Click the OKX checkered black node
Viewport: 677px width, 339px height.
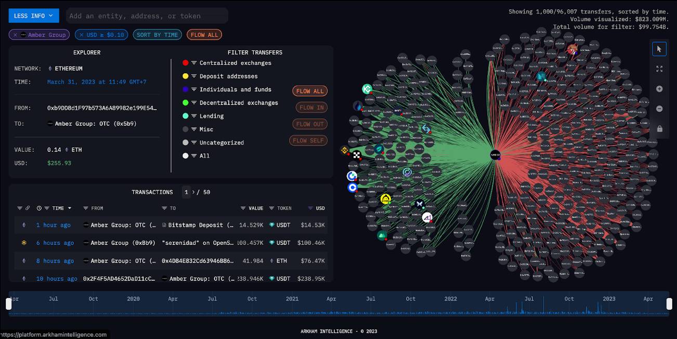pos(357,155)
